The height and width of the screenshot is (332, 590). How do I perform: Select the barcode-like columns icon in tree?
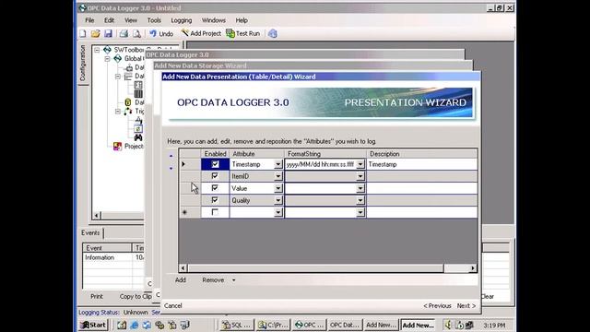pyautogui.click(x=138, y=93)
